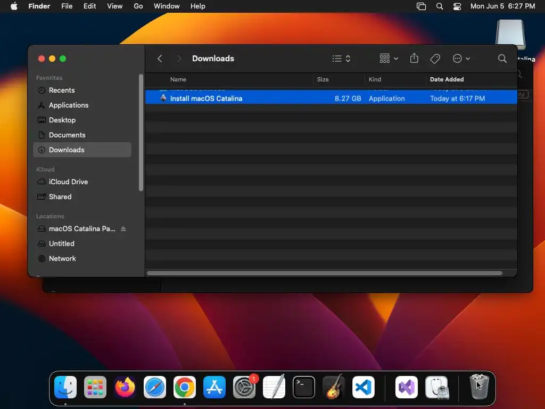
Task: Click the 8.27 GB size value
Action: point(348,99)
